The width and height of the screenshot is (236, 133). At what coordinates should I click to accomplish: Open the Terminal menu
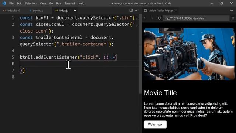(x=70, y=3)
